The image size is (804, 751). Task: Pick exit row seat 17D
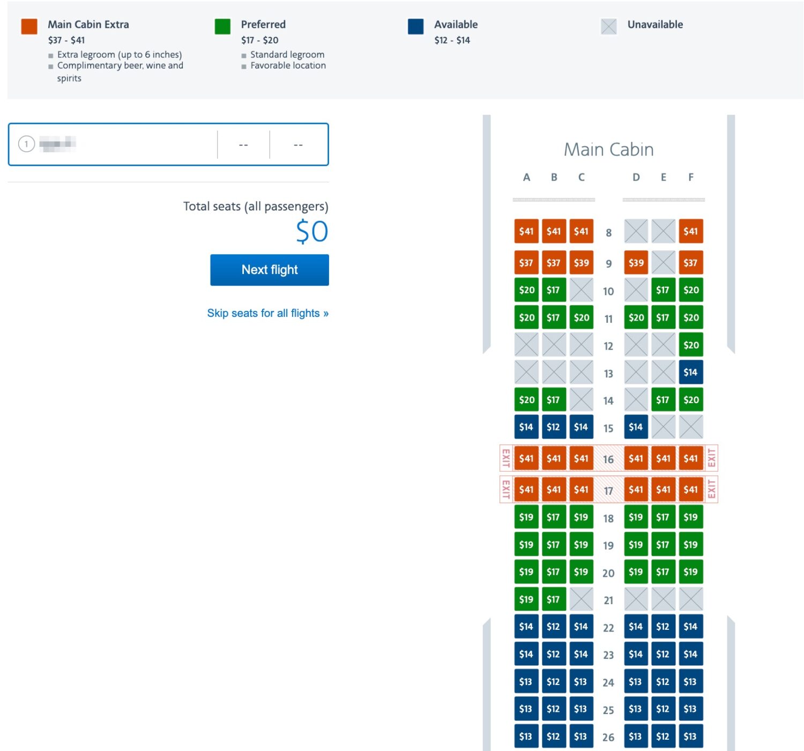click(x=636, y=489)
